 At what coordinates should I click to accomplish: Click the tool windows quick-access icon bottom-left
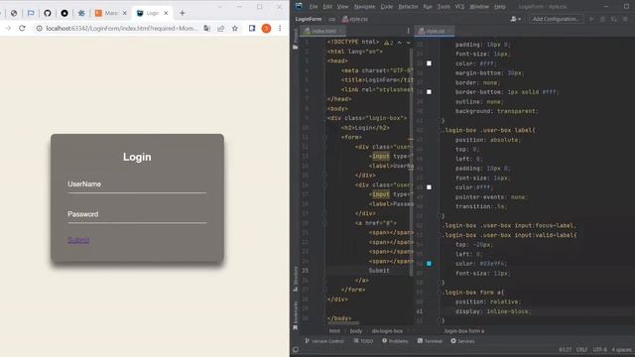pos(296,350)
